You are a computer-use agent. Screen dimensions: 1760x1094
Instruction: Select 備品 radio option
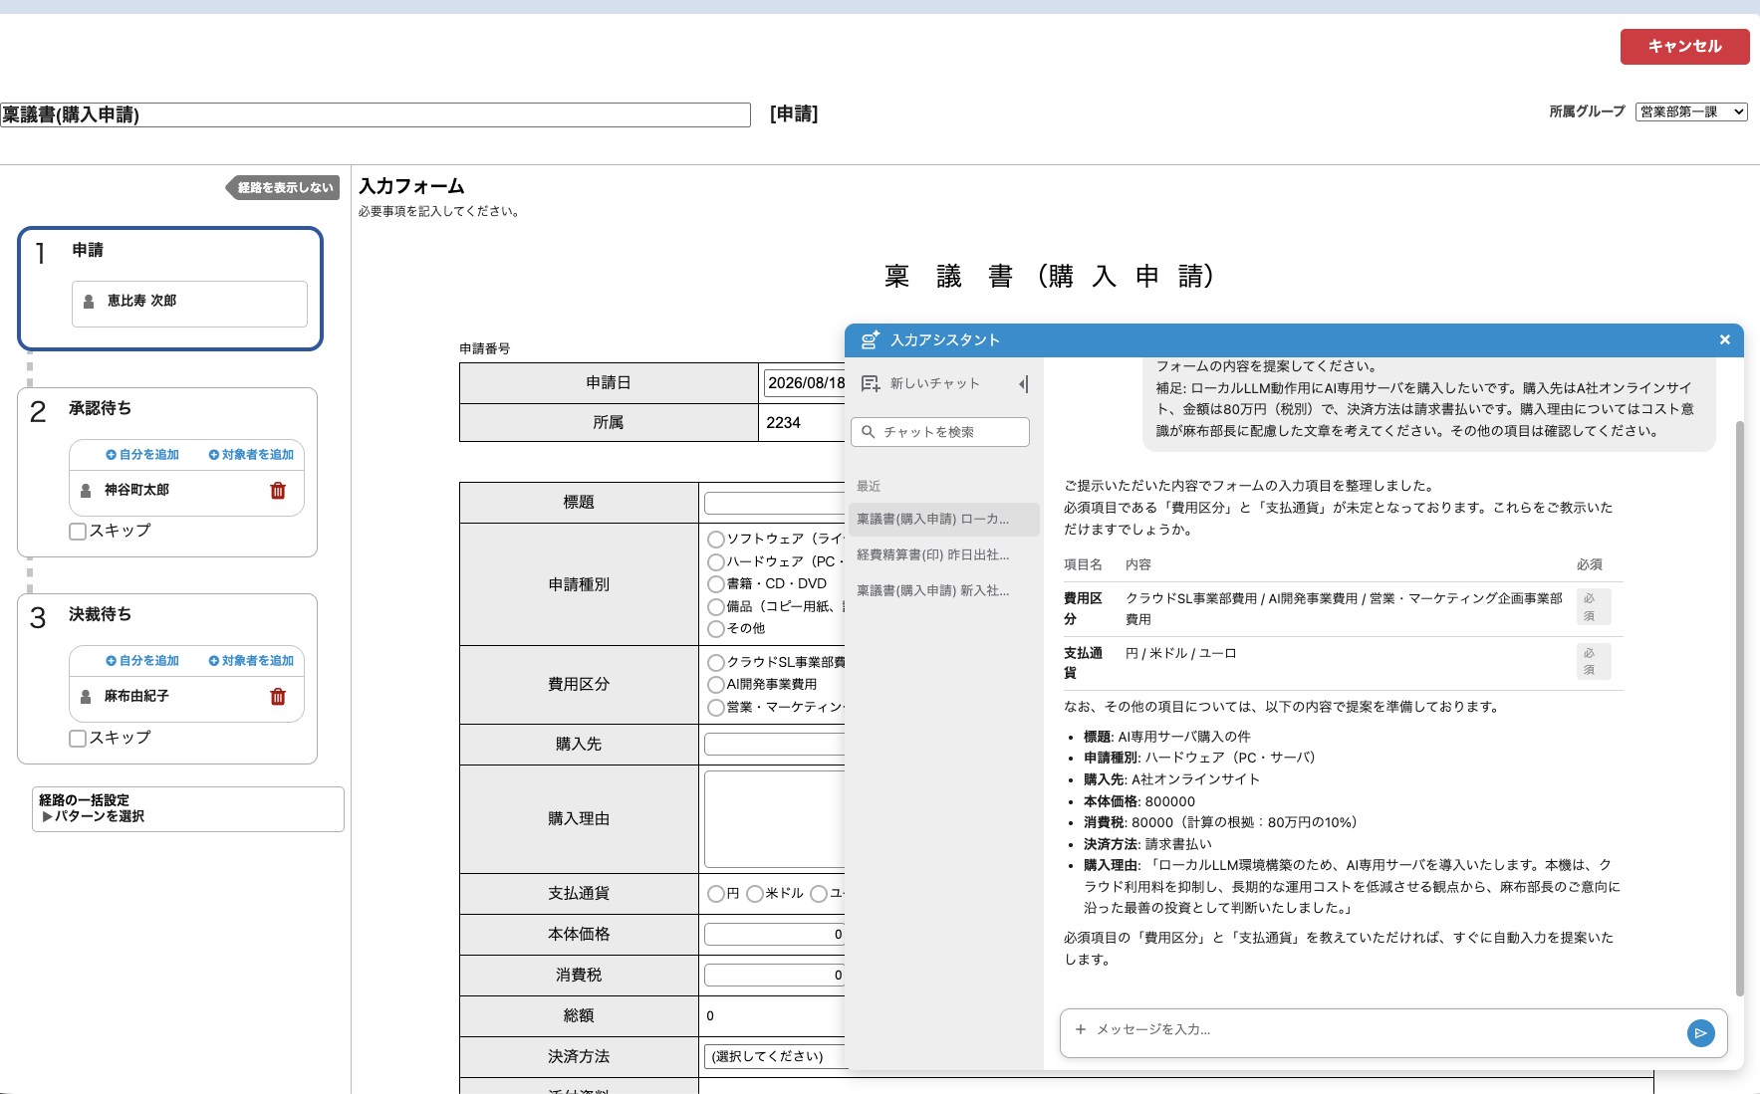715,606
